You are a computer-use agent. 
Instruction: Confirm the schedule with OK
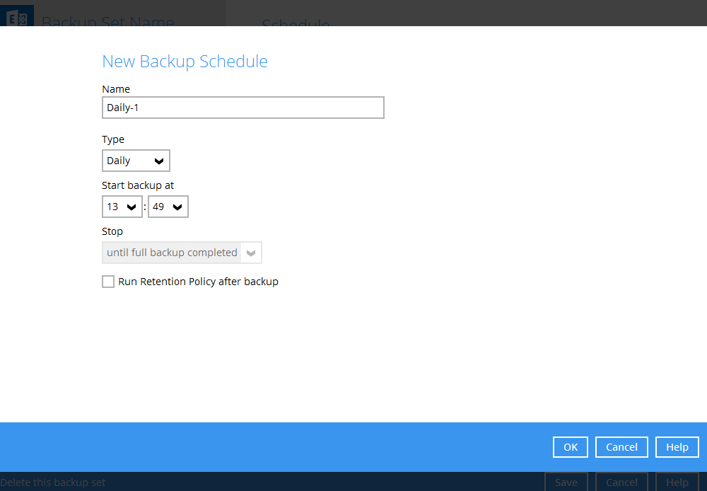(x=570, y=447)
